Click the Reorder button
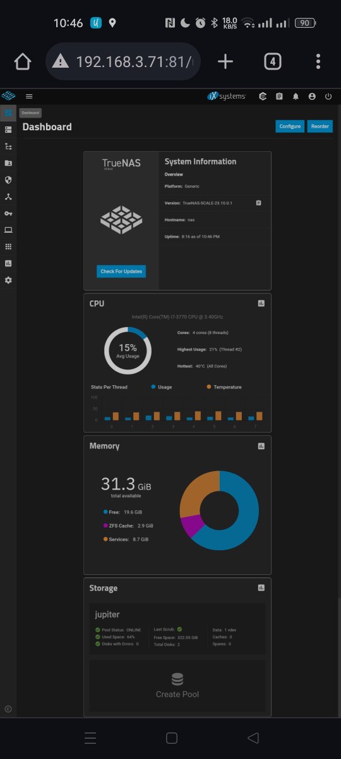 pyautogui.click(x=320, y=126)
